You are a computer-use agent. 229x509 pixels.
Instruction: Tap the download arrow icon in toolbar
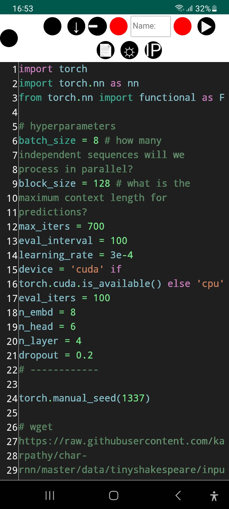tap(76, 26)
